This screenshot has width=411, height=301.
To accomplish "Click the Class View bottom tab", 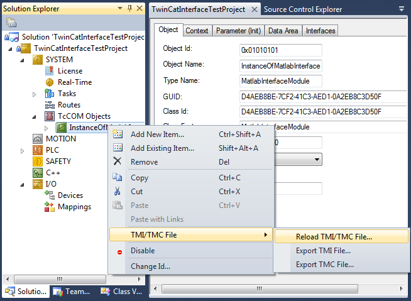I will [x=121, y=292].
